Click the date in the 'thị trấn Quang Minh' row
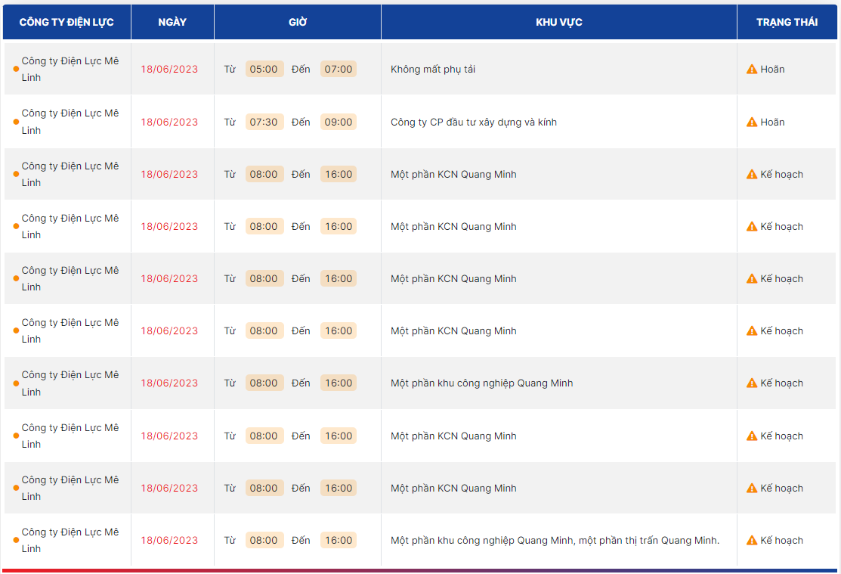Viewport: 841px width, 574px height. [169, 540]
